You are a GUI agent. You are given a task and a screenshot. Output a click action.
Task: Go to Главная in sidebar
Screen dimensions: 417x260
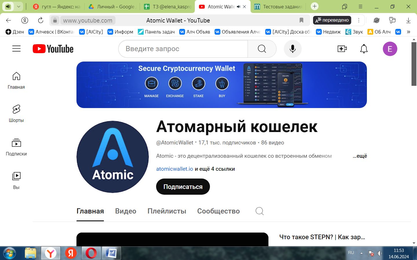click(x=16, y=81)
